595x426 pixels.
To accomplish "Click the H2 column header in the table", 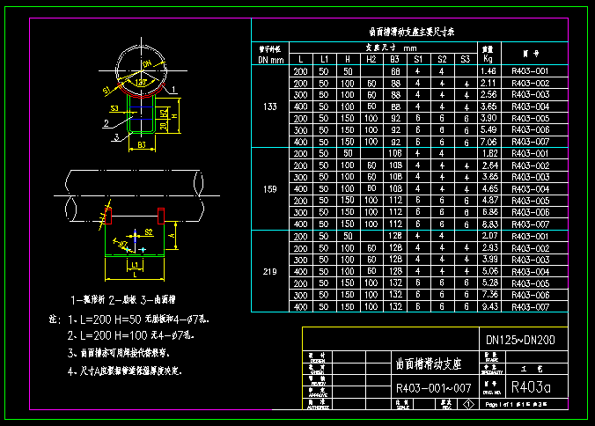I will (371, 59).
